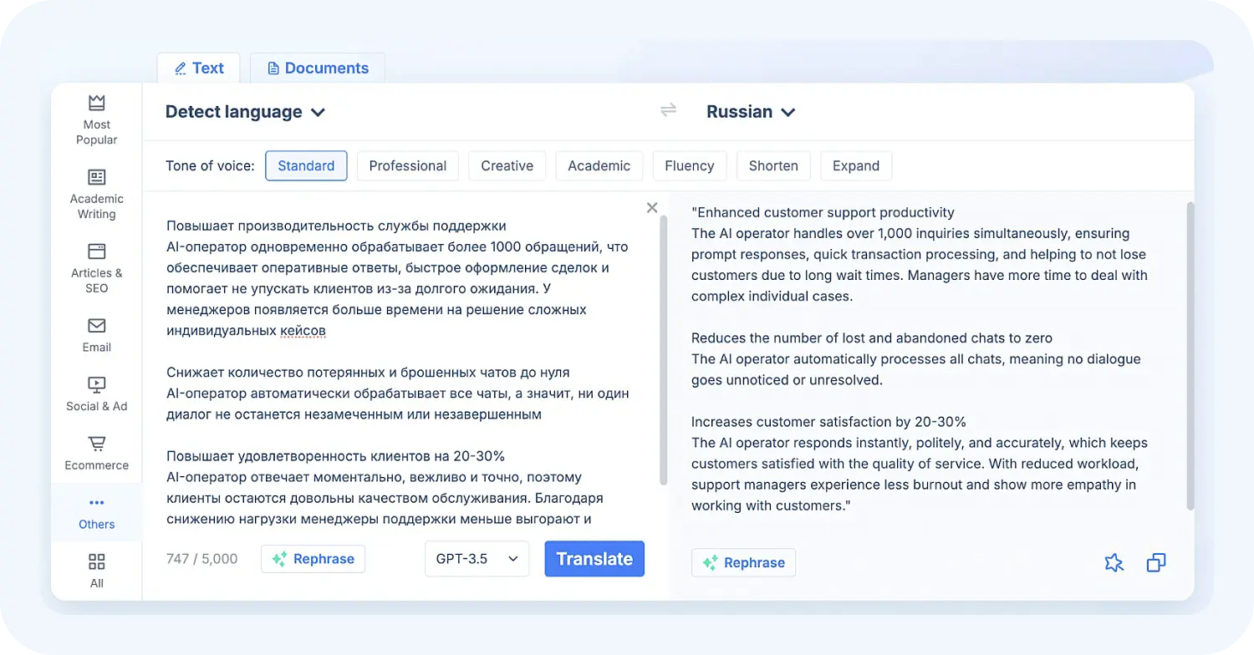Select the Academic tone option
The height and width of the screenshot is (655, 1254).
tap(599, 165)
